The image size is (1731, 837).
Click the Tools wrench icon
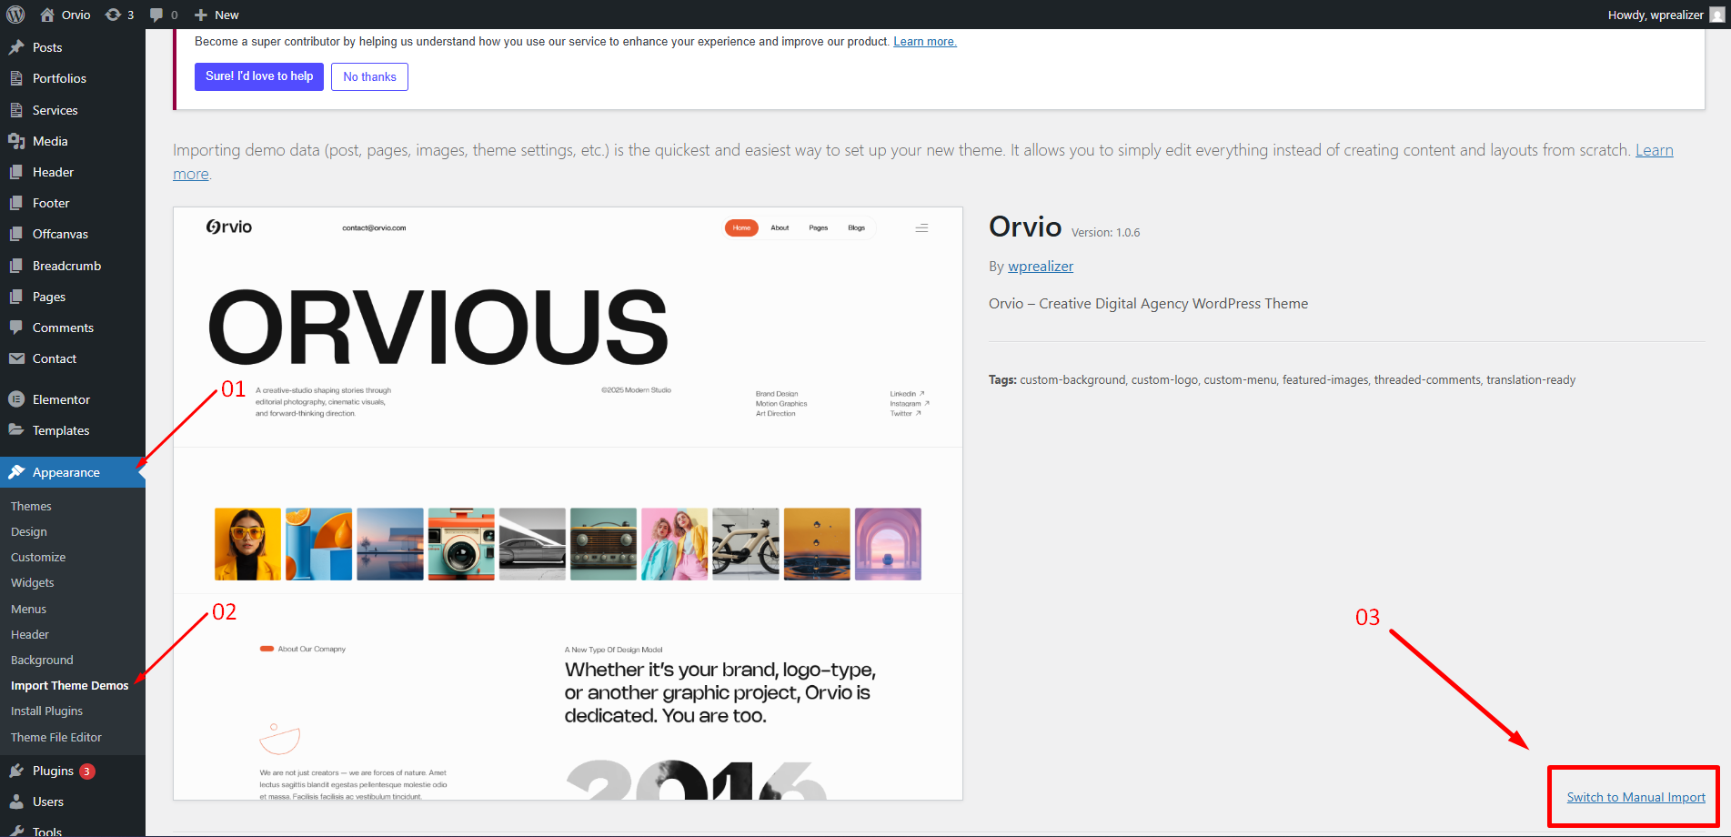pos(16,832)
